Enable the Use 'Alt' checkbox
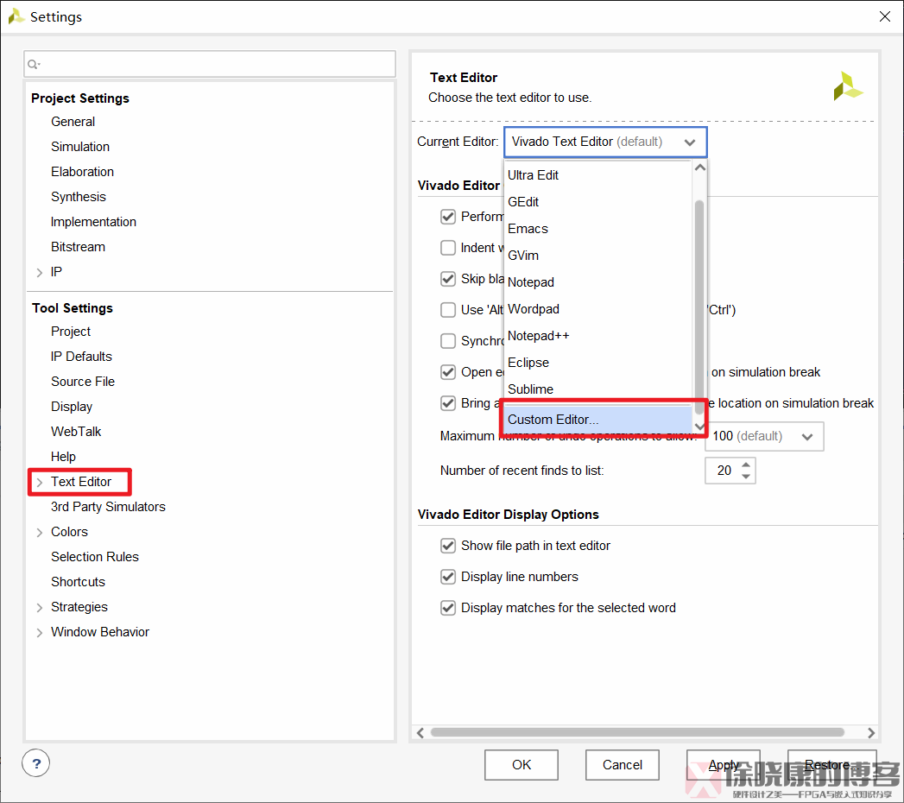 pyautogui.click(x=448, y=310)
